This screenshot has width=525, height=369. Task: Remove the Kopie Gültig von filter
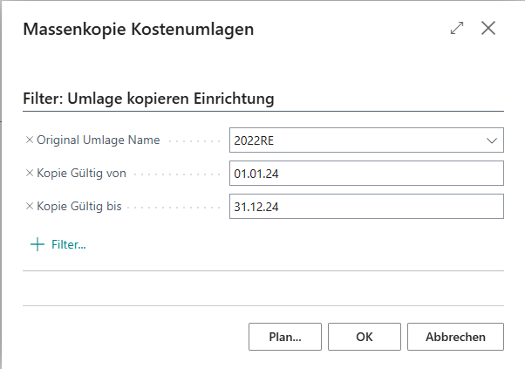30,173
